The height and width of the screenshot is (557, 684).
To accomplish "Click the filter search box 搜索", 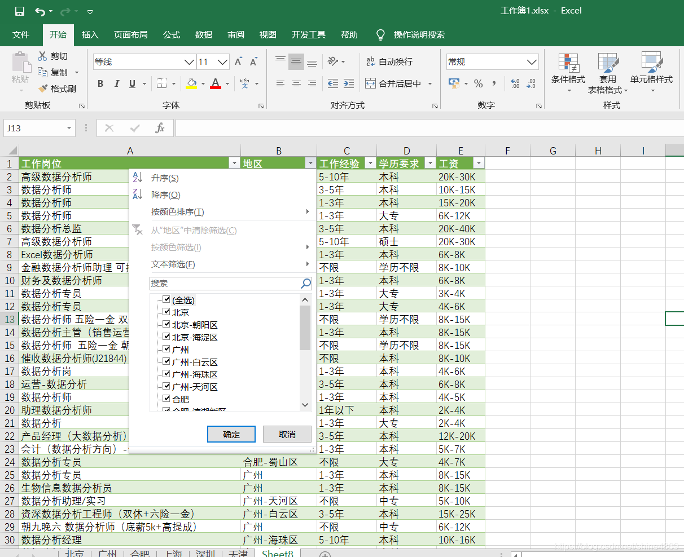I will pos(231,283).
